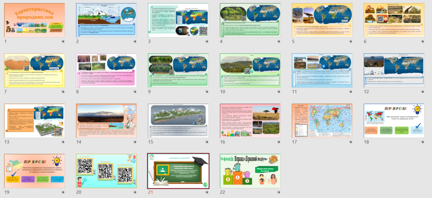Click the animation star icon under slide 6
This screenshot has height=198, width=432.
click(423, 42)
